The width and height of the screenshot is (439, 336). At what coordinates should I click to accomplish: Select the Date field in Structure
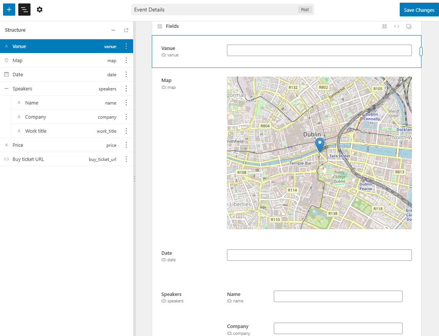[18, 74]
